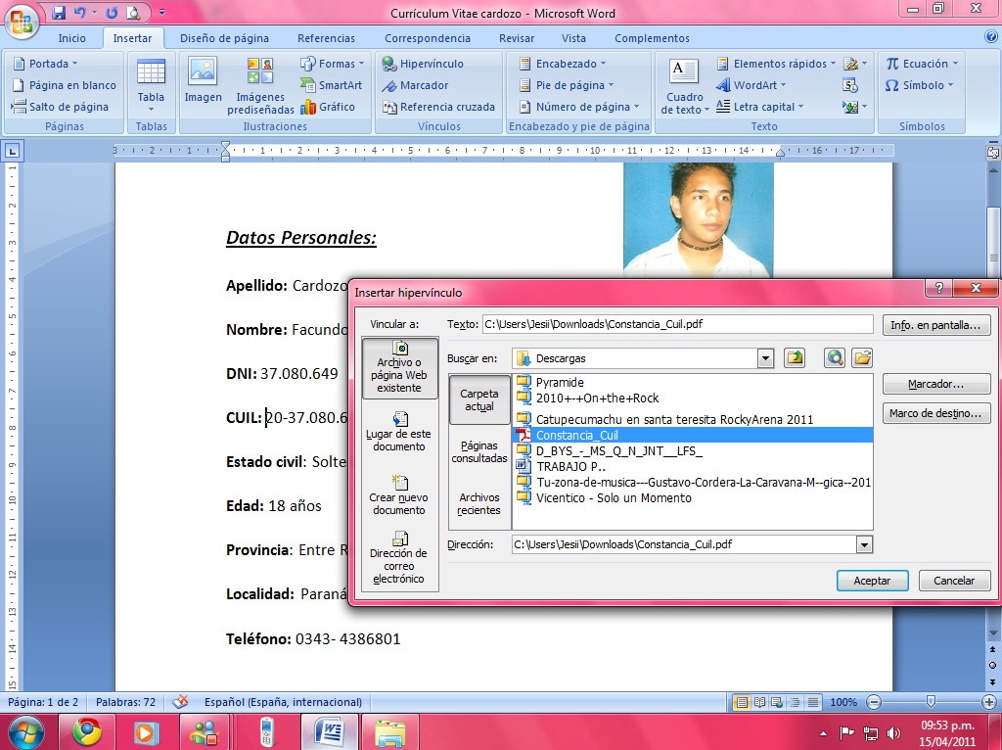Save the document from quick access toolbar
Viewport: 1002px width, 750px height.
tap(59, 12)
